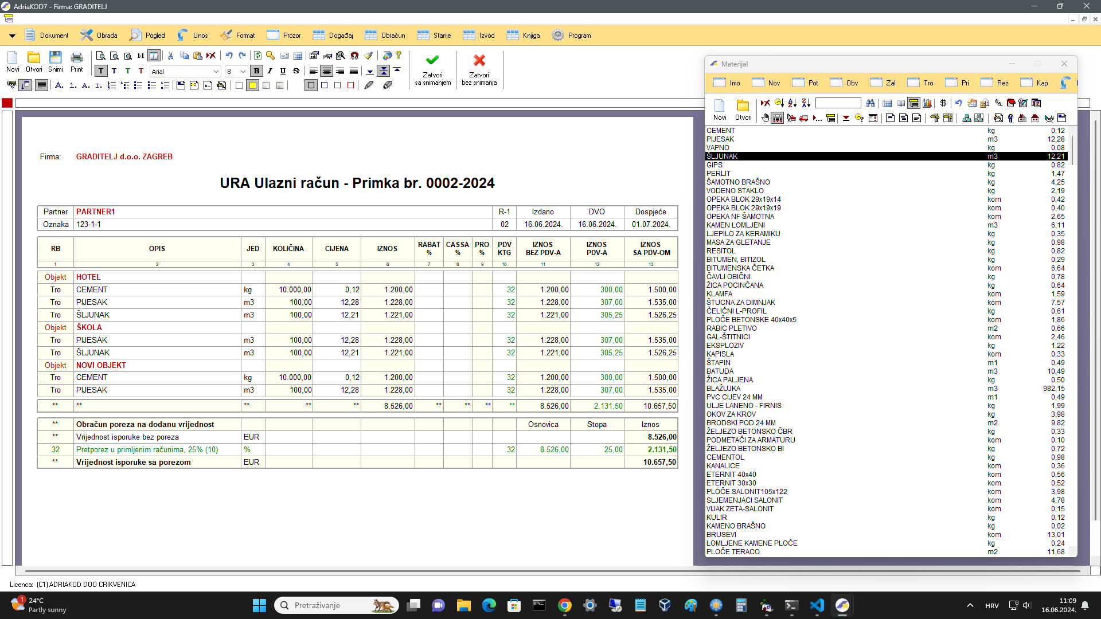The height and width of the screenshot is (619, 1101).
Task: Click the Z-A descending sort icon in Materijal
Action: (x=806, y=103)
